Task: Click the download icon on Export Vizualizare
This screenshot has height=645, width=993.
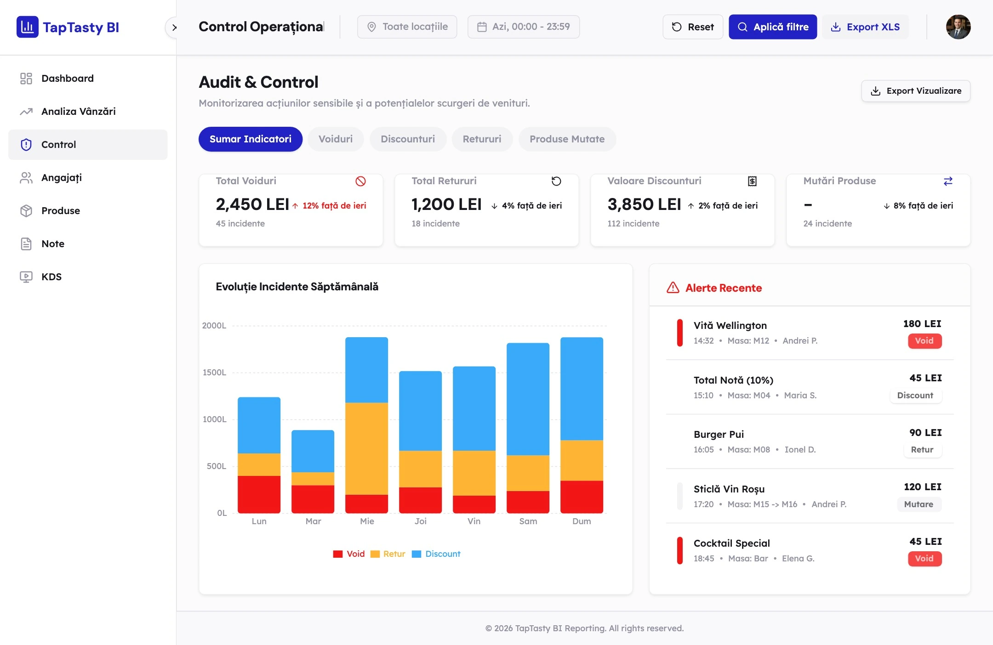Action: 876,91
